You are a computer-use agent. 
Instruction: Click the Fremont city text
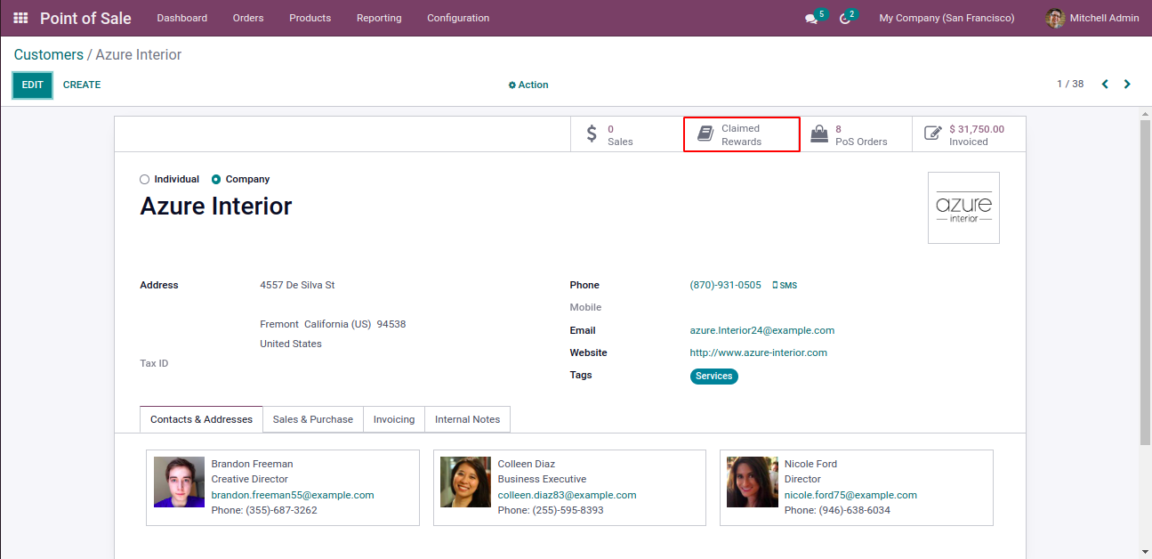click(x=279, y=325)
